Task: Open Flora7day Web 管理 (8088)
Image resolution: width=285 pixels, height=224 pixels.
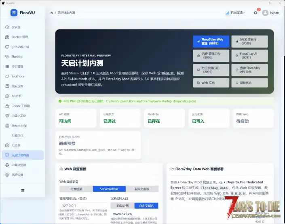Action: coord(211,42)
